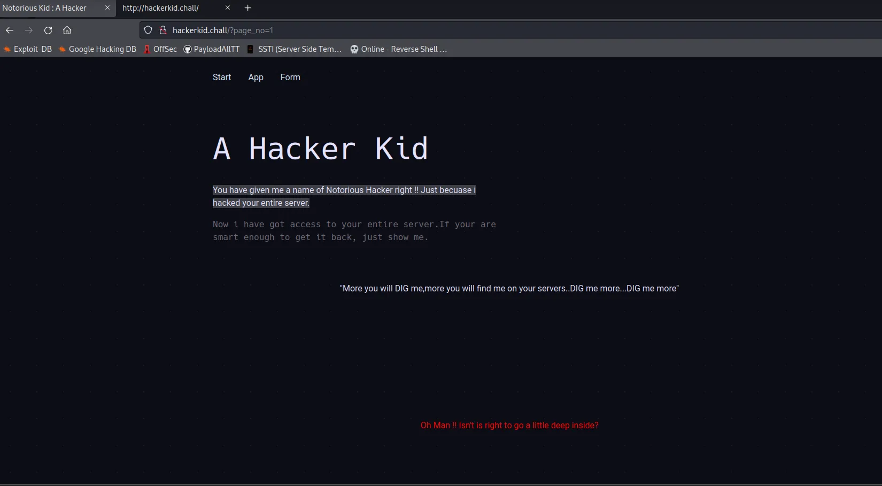Open the SSTI Server Side Template bookmark
This screenshot has height=486, width=882.
(x=295, y=49)
